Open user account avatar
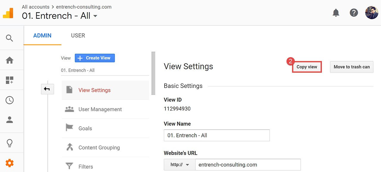This screenshot has width=381, height=172. click(371, 13)
